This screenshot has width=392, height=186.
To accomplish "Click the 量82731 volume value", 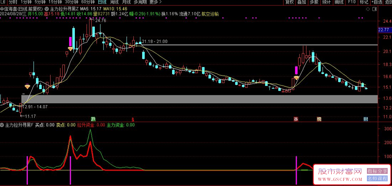I will 101,14.
